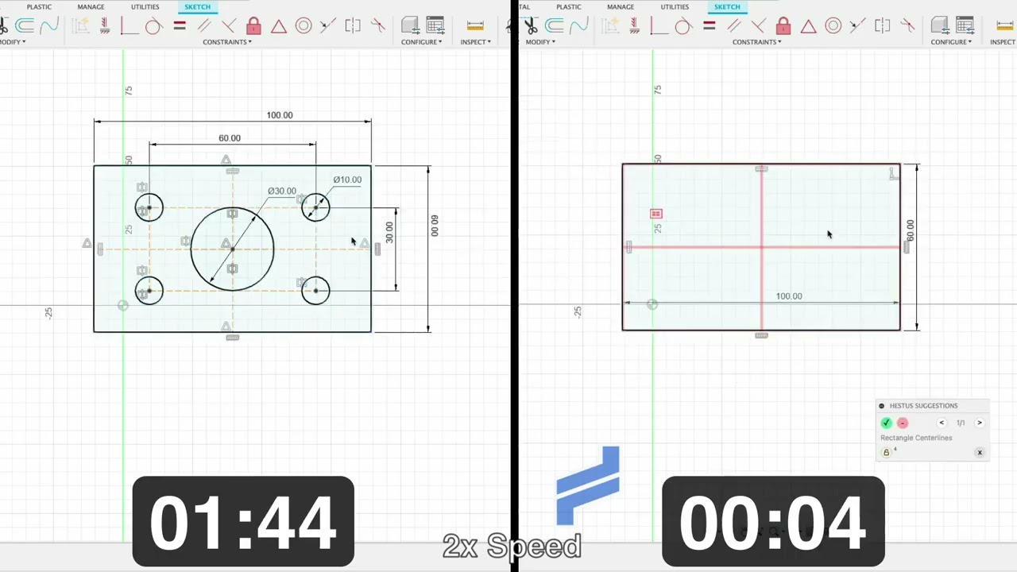Image resolution: width=1017 pixels, height=572 pixels.
Task: Select the 30.00 vertical dimension in left pane
Action: click(389, 232)
